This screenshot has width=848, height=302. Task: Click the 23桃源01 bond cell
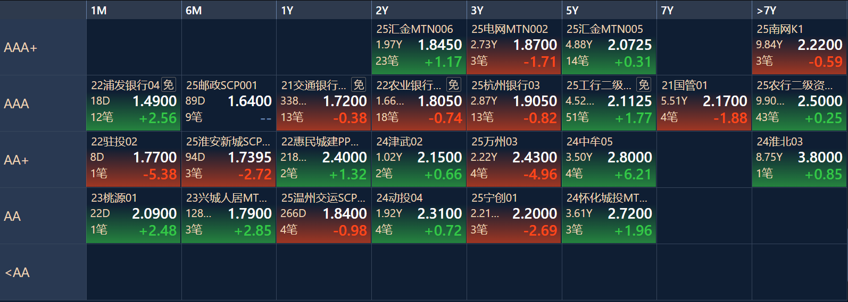click(134, 216)
